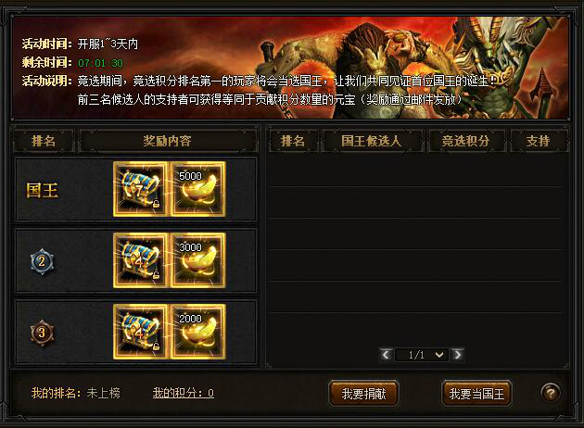Click the 支持 column header
Image resolution: width=584 pixels, height=428 pixels.
point(539,141)
